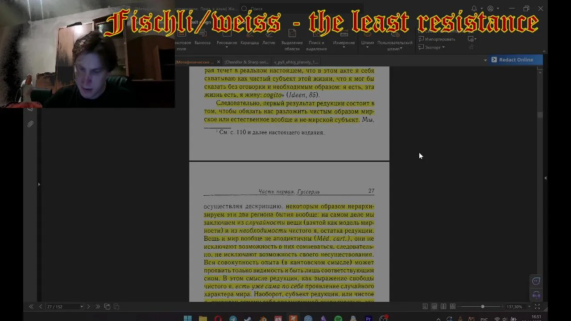Close the Метафизические document tab
571x321 pixels.
pyautogui.click(x=218, y=62)
